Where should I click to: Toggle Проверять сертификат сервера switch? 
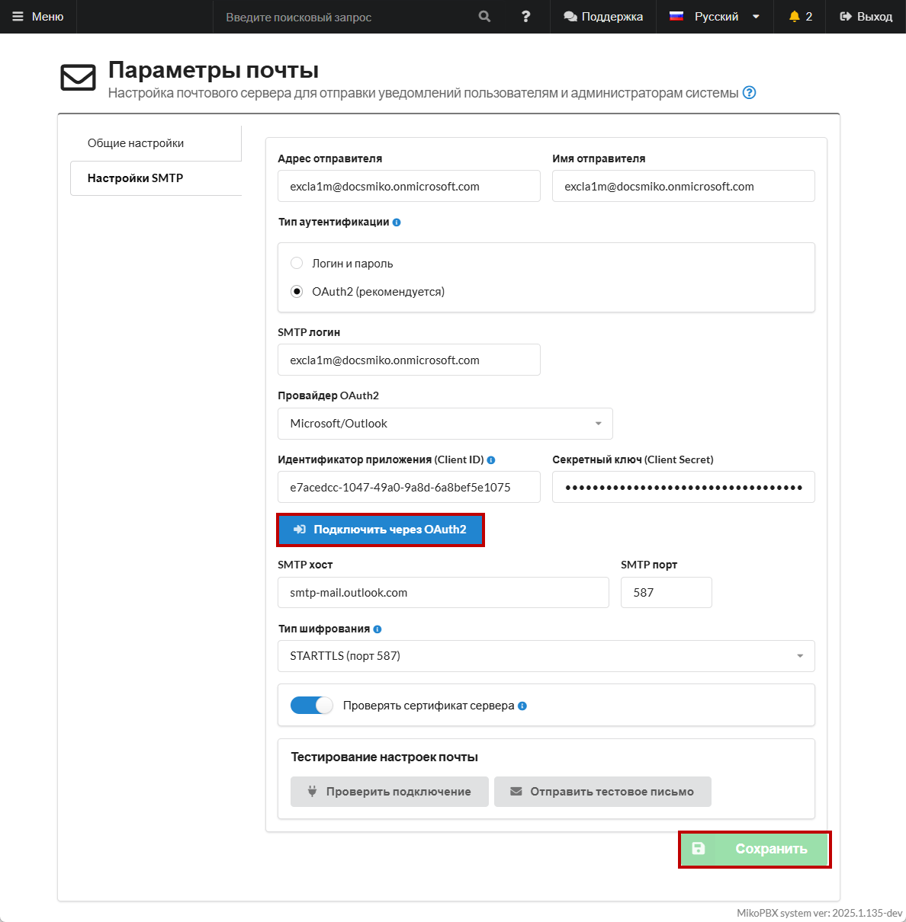pyautogui.click(x=312, y=706)
